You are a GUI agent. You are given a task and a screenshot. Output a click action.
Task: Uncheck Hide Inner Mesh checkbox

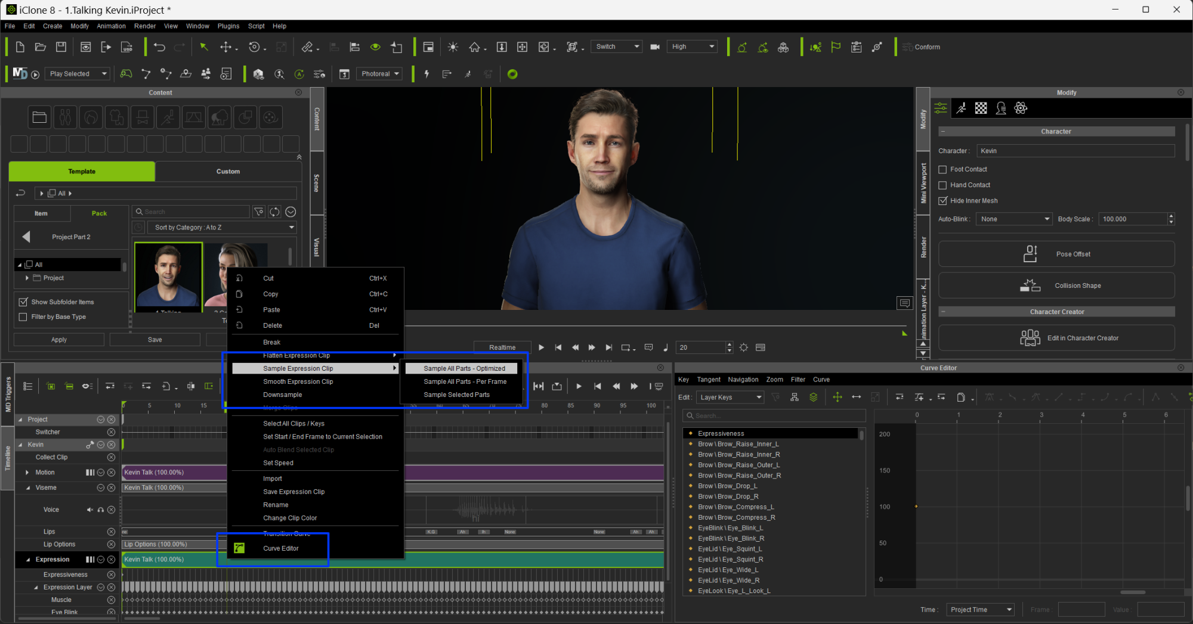pyautogui.click(x=942, y=201)
